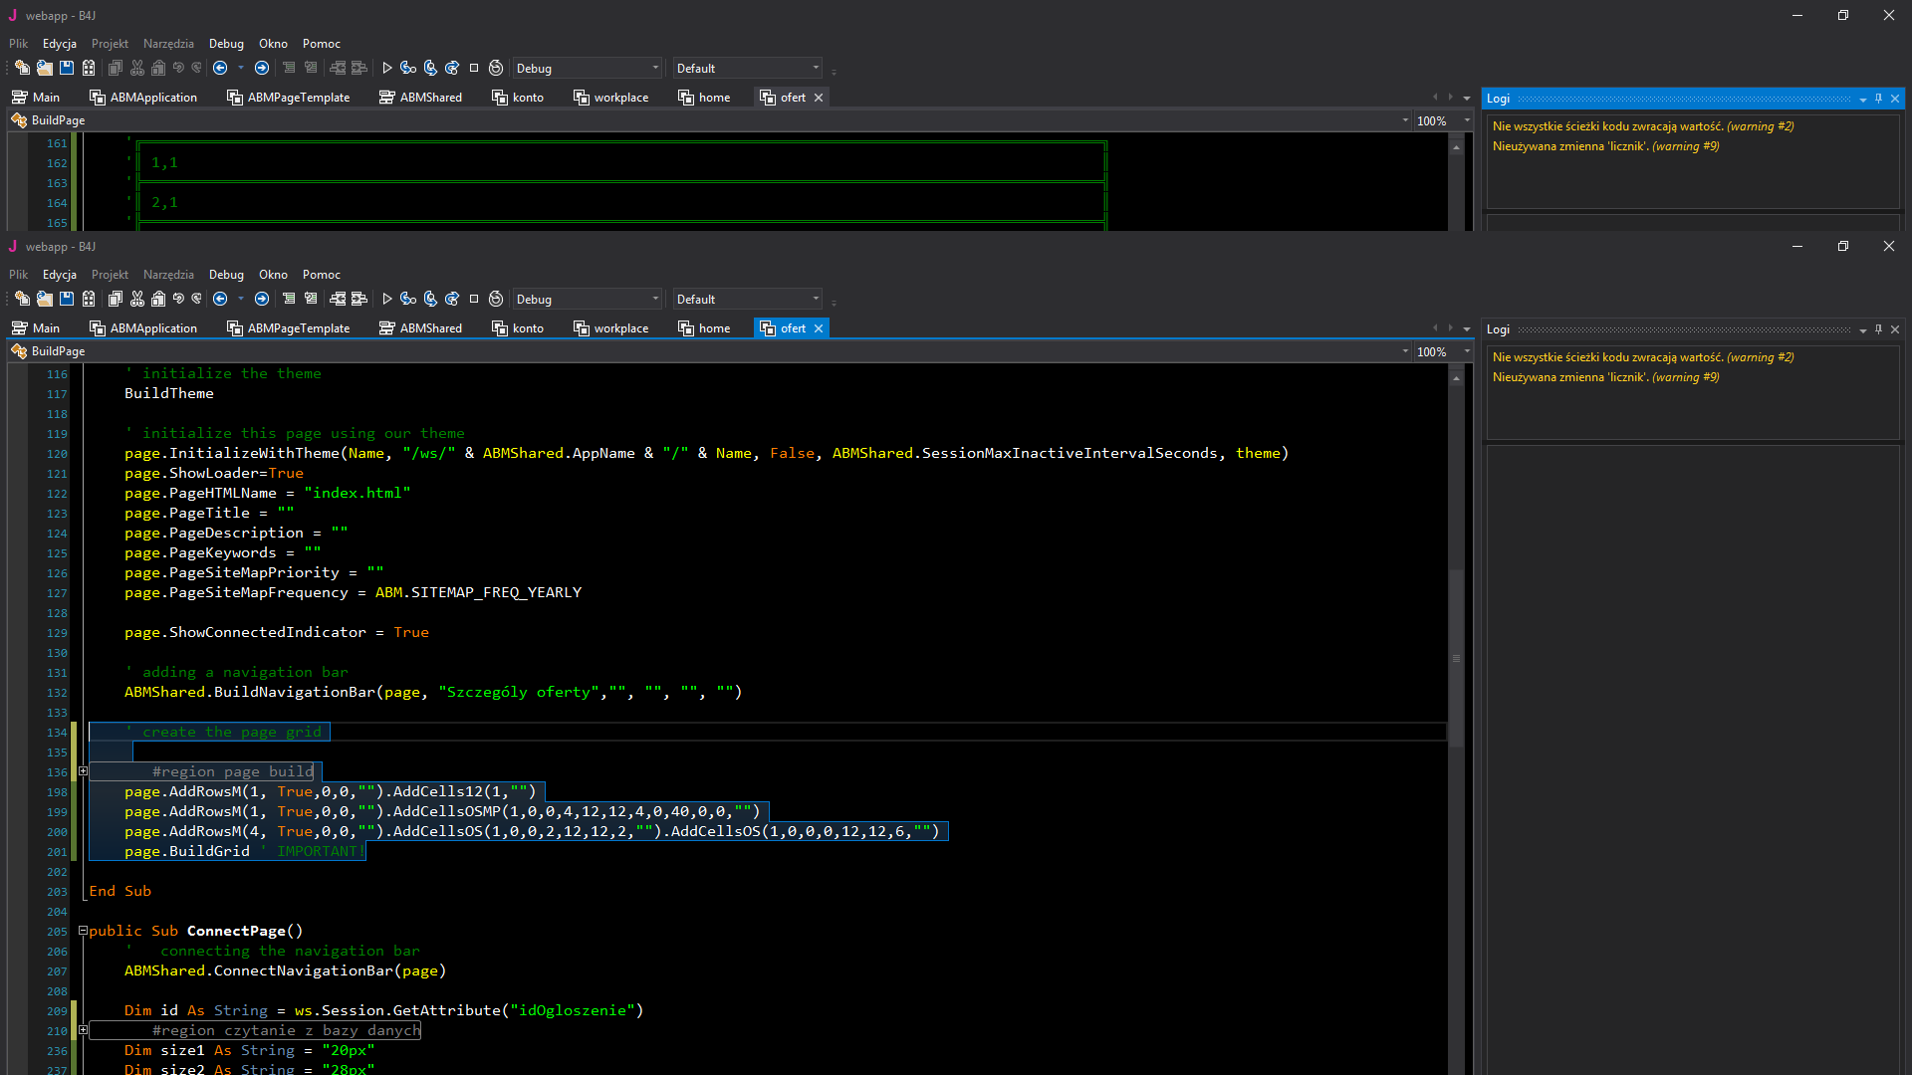Open the Projekt menu in lower window
The width and height of the screenshot is (1912, 1075).
[x=110, y=275]
